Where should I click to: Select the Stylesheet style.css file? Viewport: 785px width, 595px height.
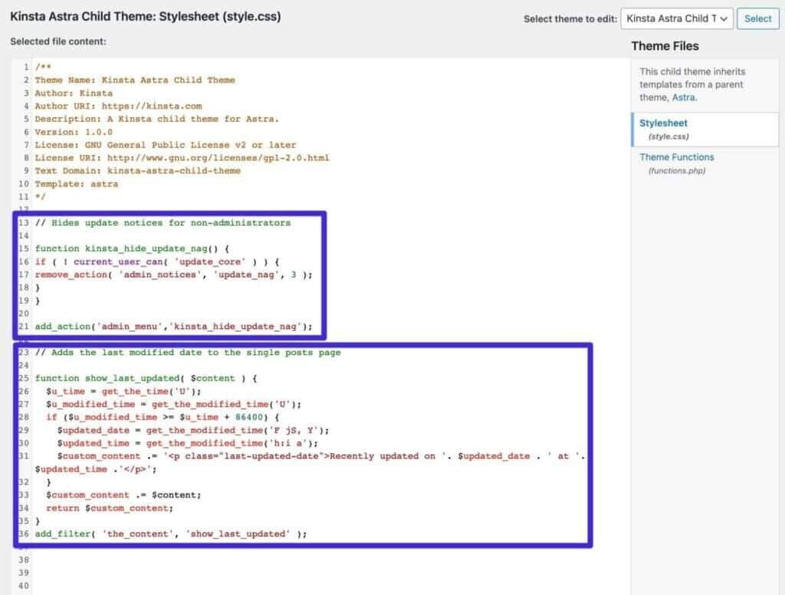tap(664, 123)
